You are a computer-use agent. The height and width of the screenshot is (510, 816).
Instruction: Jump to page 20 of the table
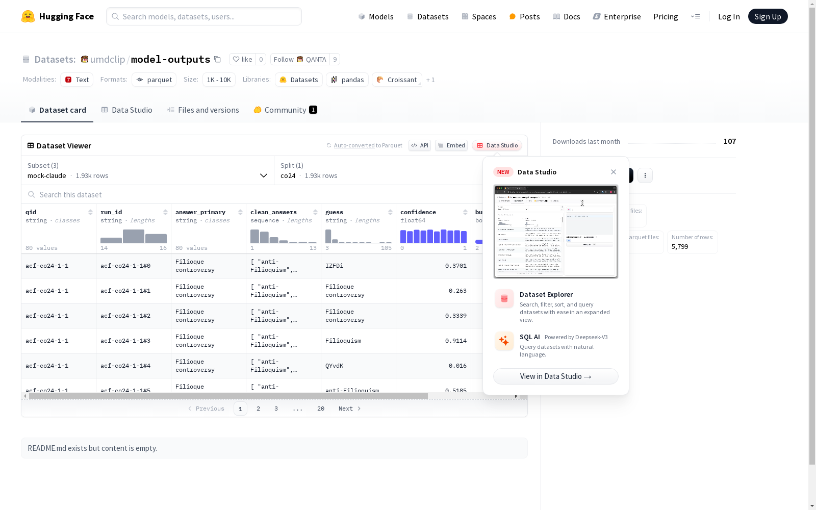(321, 409)
